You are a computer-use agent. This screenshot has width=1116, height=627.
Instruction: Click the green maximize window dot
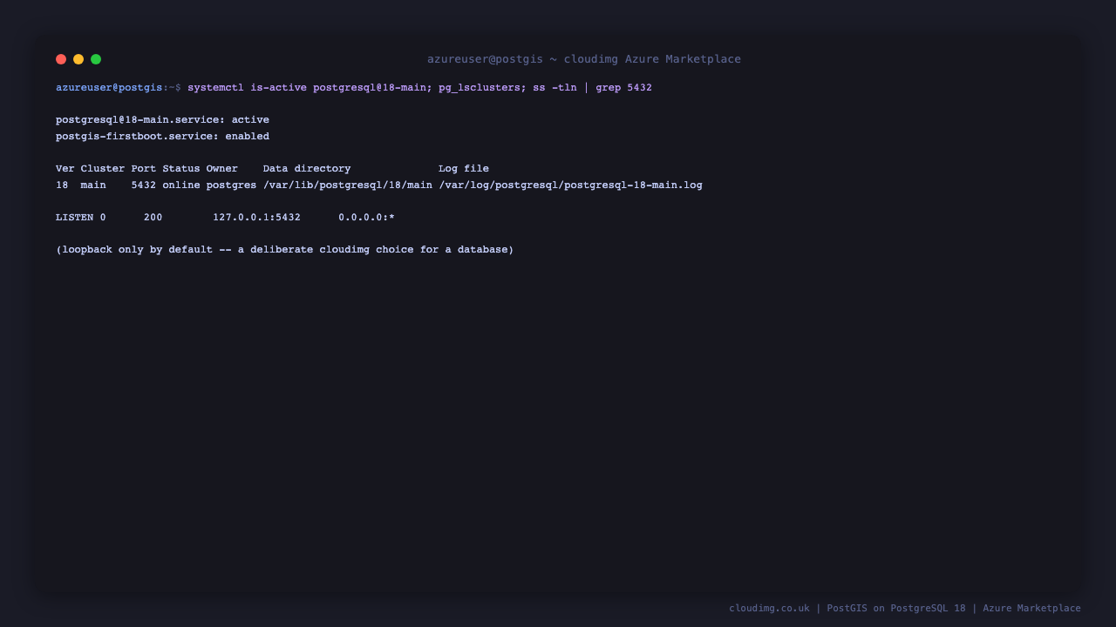coord(96,59)
